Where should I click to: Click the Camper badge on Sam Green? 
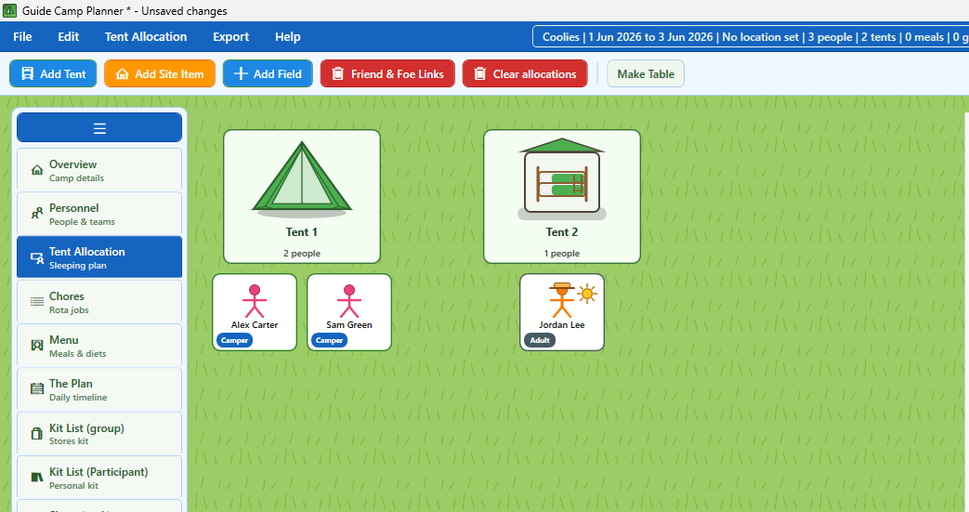(330, 340)
